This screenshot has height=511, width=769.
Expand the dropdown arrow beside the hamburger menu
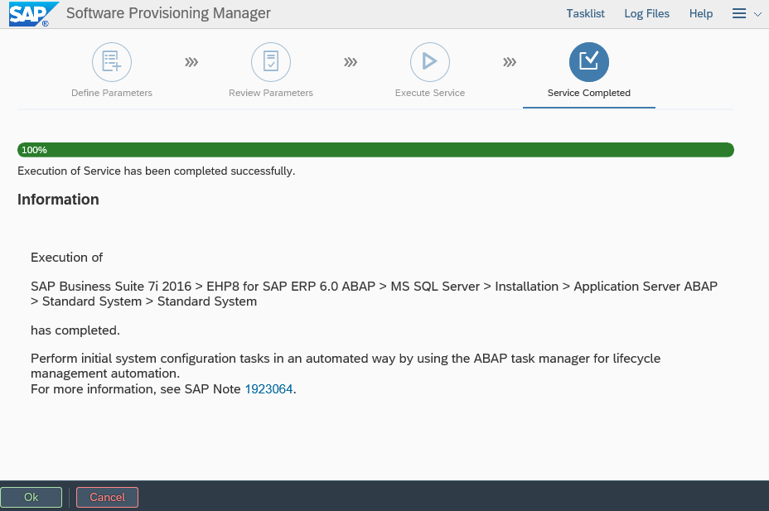click(x=755, y=14)
